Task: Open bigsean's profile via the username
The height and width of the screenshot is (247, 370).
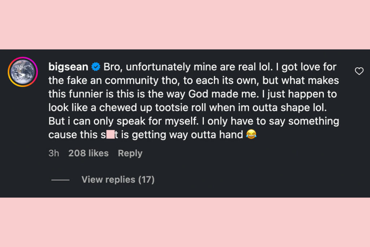Action: click(68, 67)
